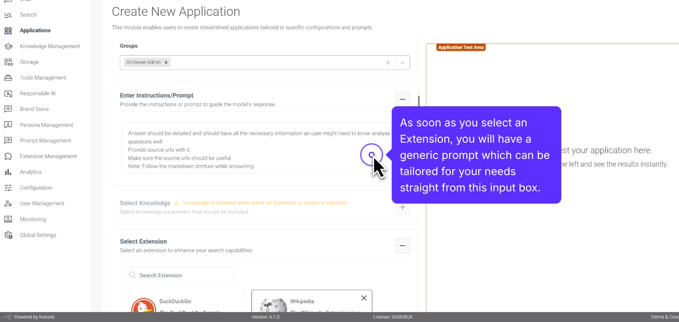Open the Search section in sidebar
679x322 pixels.
click(x=28, y=15)
